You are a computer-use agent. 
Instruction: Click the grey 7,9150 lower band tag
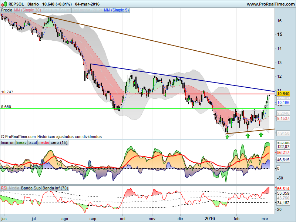(x=283, y=133)
